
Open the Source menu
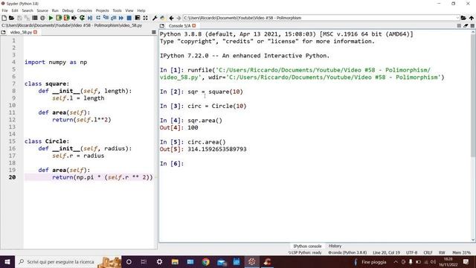click(42, 10)
